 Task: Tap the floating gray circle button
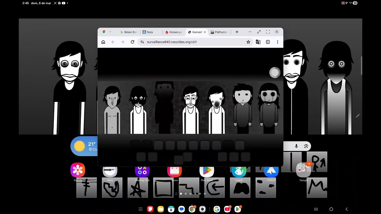[x=275, y=73]
